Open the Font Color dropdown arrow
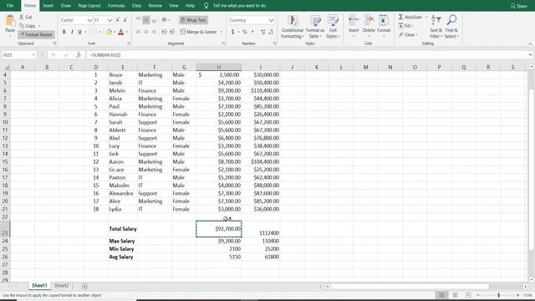 (127, 32)
